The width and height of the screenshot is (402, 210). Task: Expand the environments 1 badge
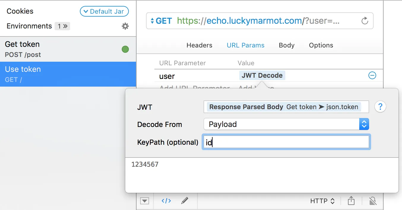[x=62, y=26]
